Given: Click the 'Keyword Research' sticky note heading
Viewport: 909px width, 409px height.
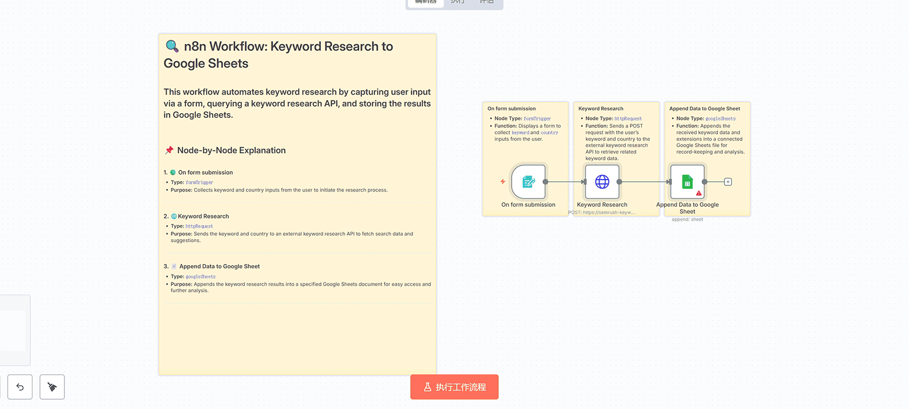Looking at the screenshot, I should point(601,109).
